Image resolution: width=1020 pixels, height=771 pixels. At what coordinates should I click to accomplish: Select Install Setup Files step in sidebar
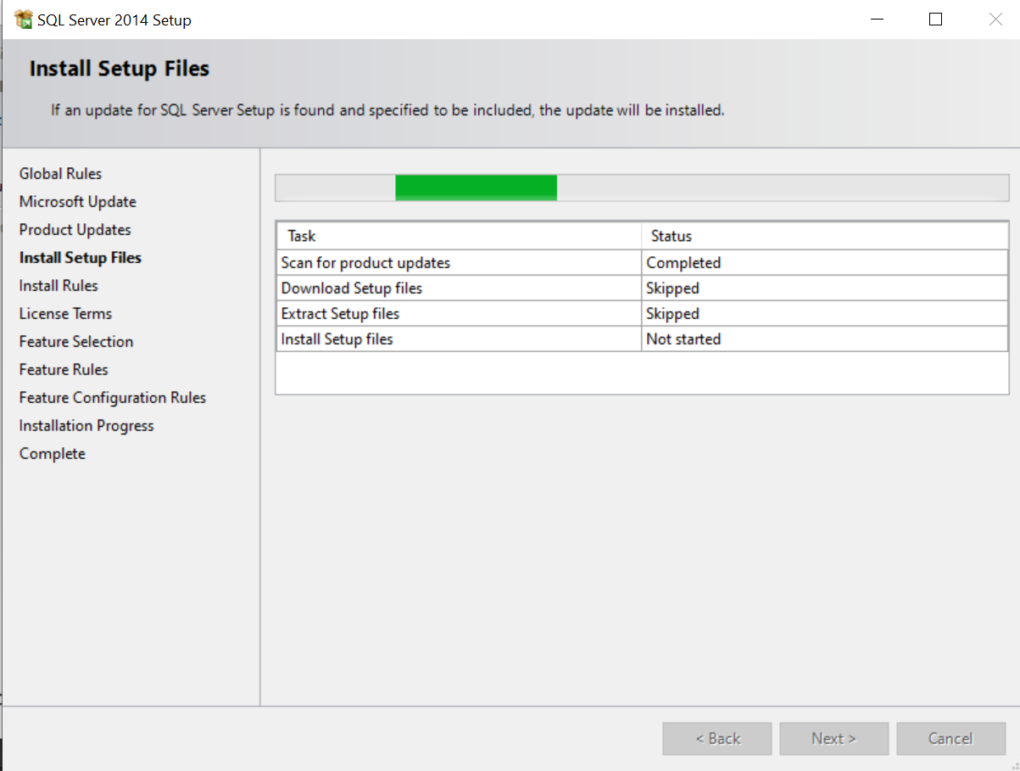[x=81, y=258]
